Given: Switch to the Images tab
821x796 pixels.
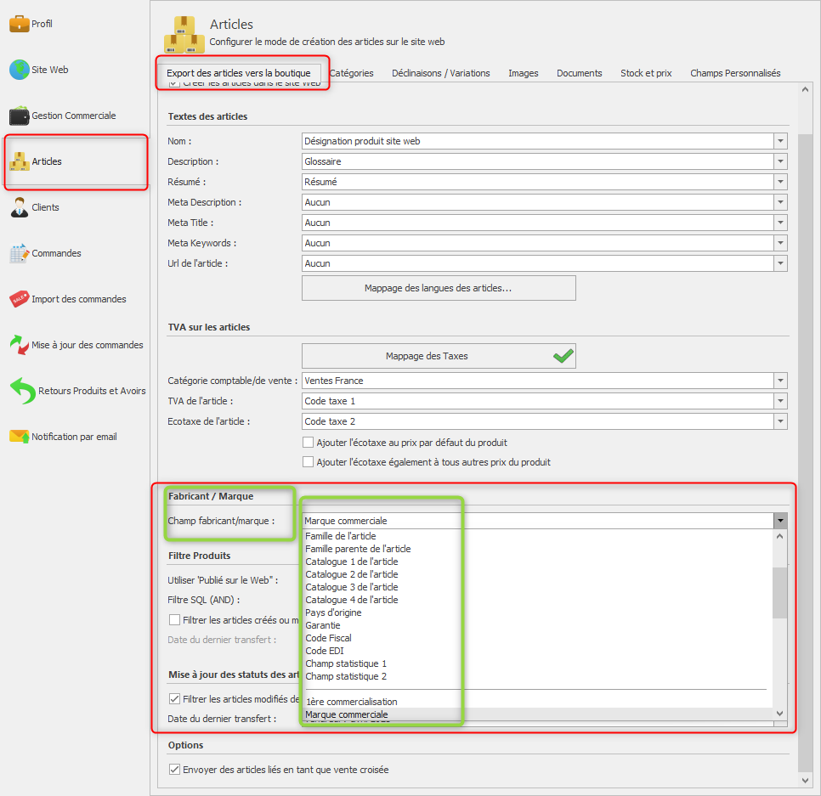Looking at the screenshot, I should coord(523,73).
